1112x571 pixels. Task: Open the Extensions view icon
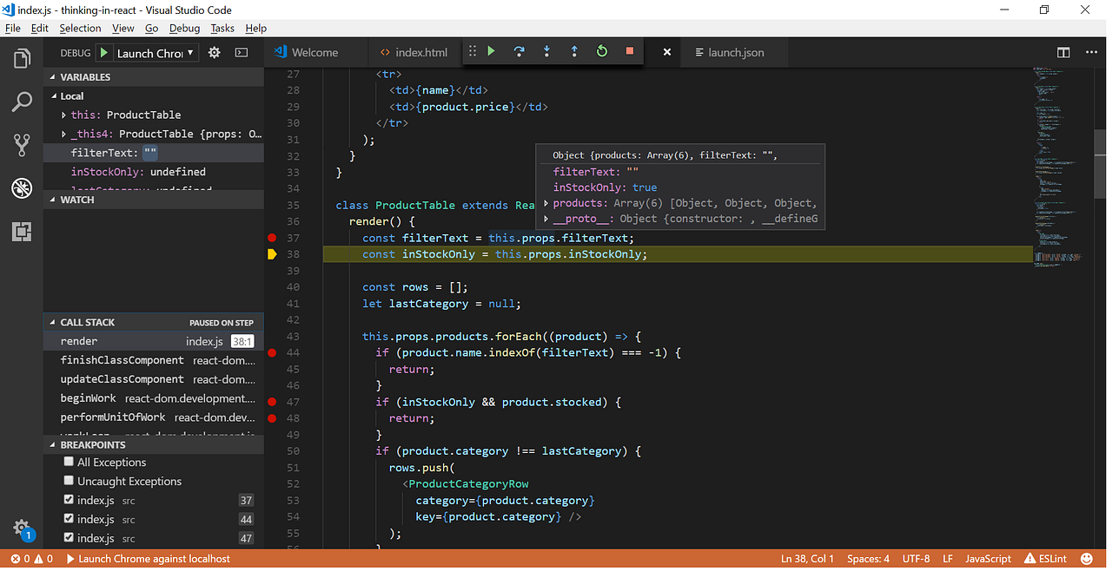click(x=22, y=232)
